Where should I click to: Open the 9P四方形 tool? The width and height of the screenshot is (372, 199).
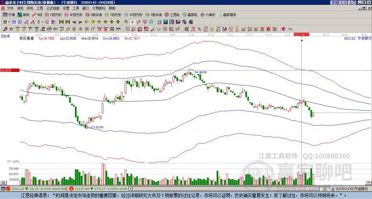tap(73, 15)
